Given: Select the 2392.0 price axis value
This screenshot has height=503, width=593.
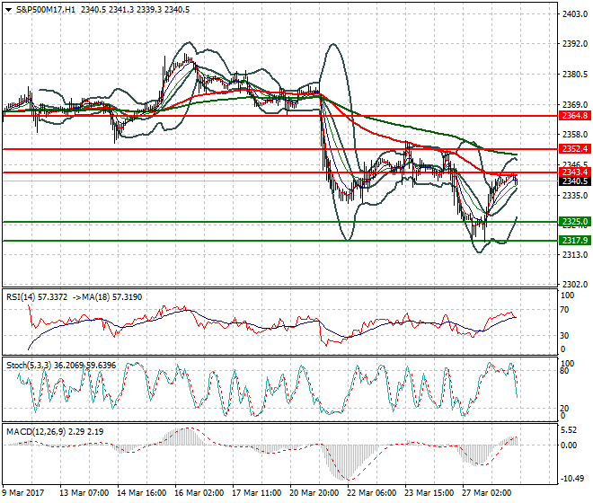Looking at the screenshot, I should (575, 43).
